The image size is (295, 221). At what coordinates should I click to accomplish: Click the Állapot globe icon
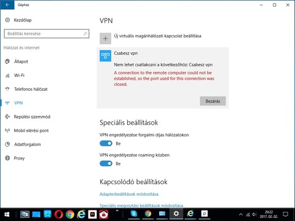coord(7,61)
